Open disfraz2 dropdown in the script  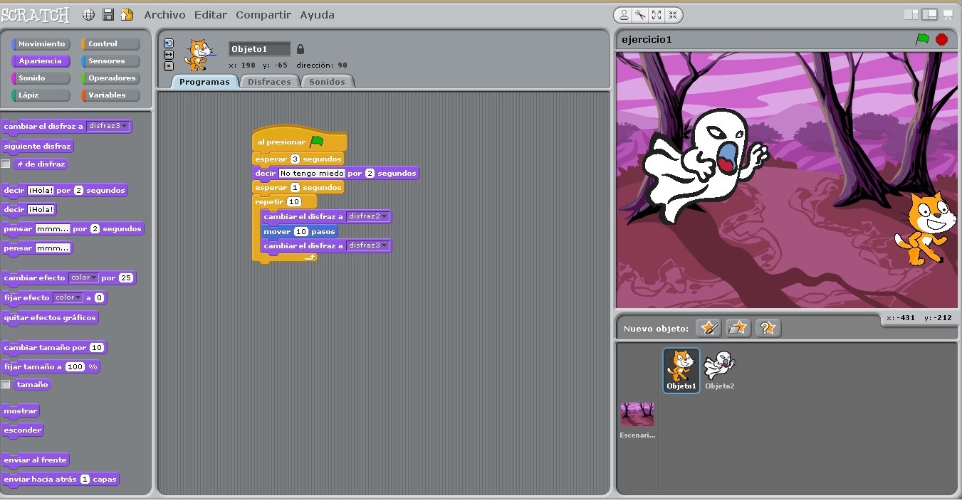point(385,217)
